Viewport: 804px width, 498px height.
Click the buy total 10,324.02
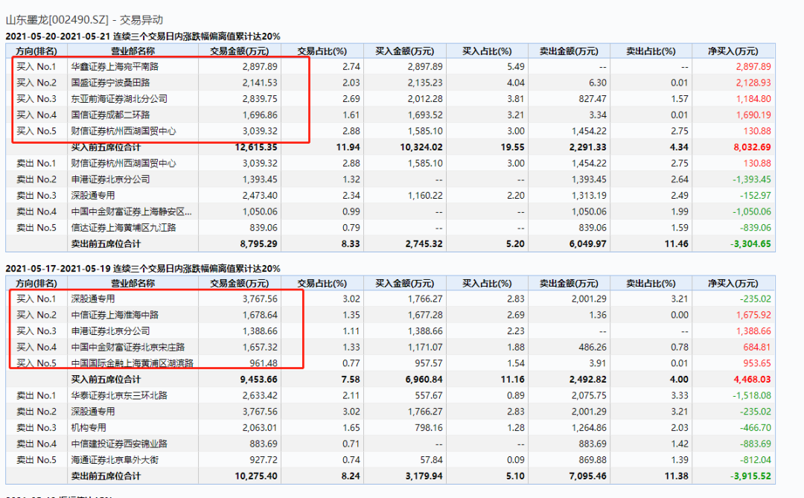click(421, 147)
